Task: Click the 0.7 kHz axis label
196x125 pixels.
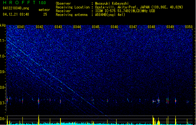Action: coord(3,103)
